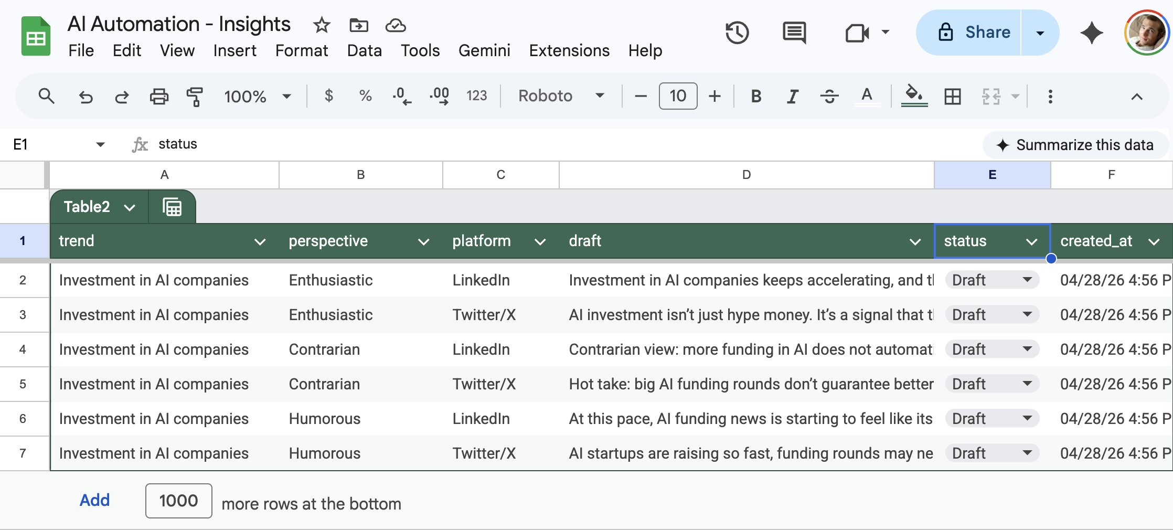Open the Format menu
Screen dimensions: 1173x530
tap(301, 50)
